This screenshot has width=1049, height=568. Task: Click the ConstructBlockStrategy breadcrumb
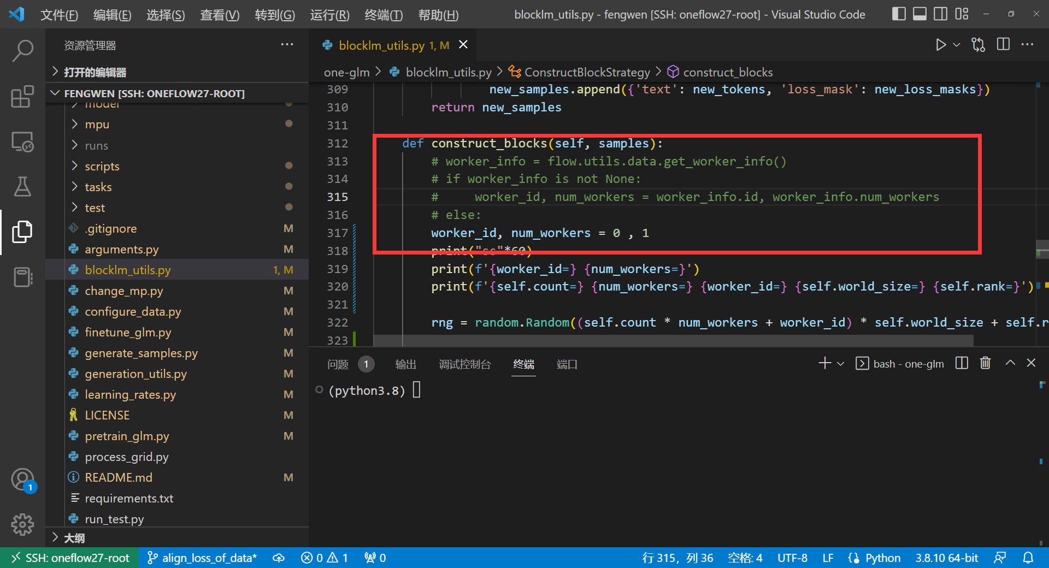pyautogui.click(x=586, y=72)
